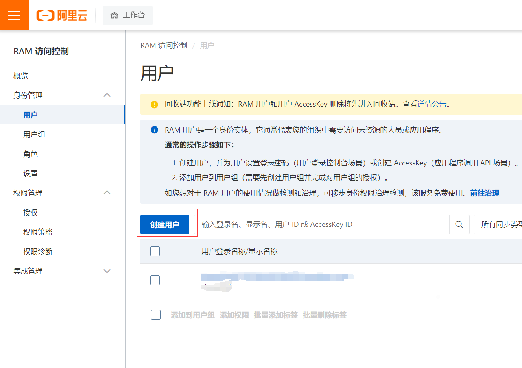
Task: Click the 批量添加标签 batch action
Action: pyautogui.click(x=276, y=315)
